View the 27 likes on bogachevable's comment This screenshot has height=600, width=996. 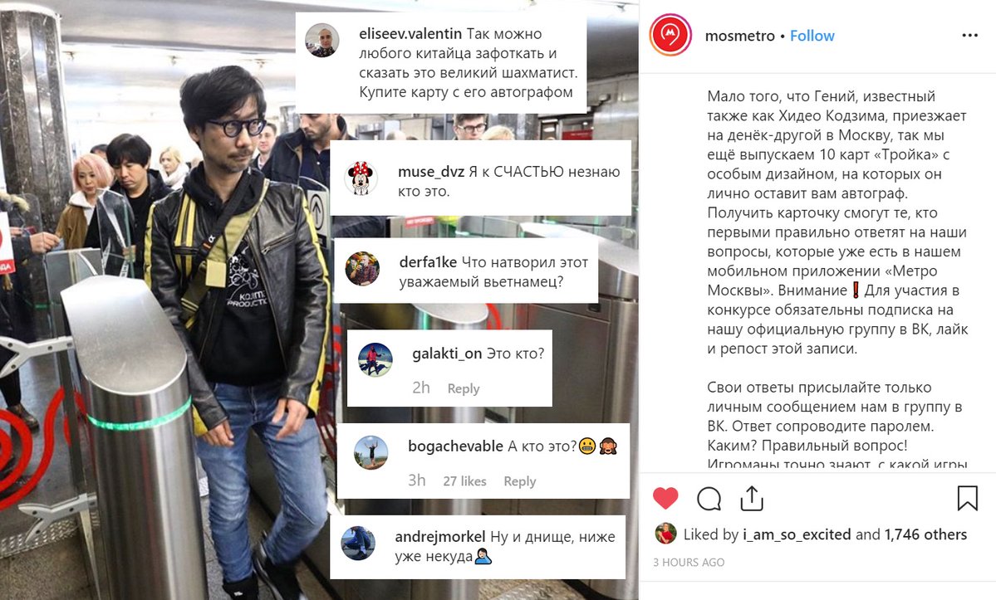pyautogui.click(x=464, y=481)
